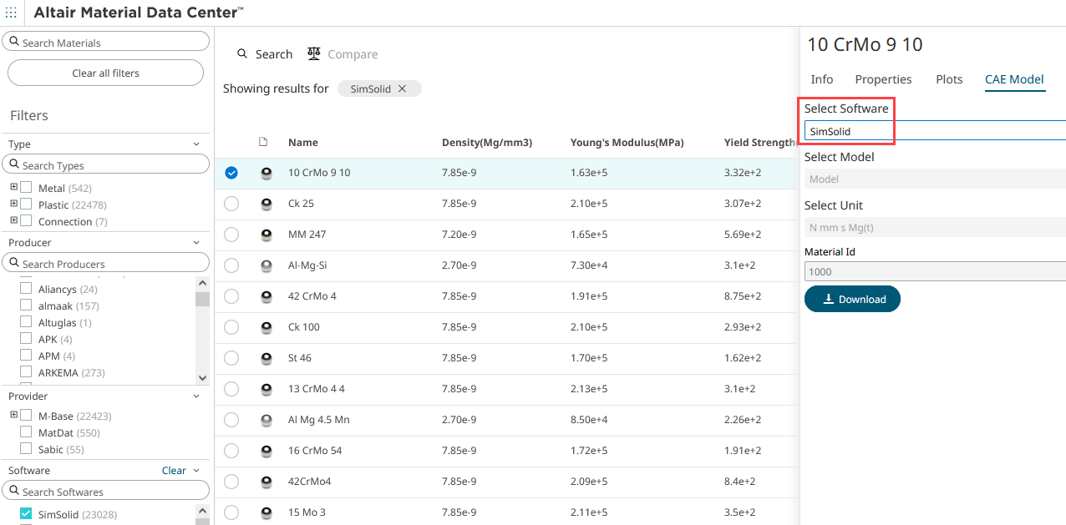Click the document icon in table header
The width and height of the screenshot is (1066, 525).
click(x=263, y=142)
